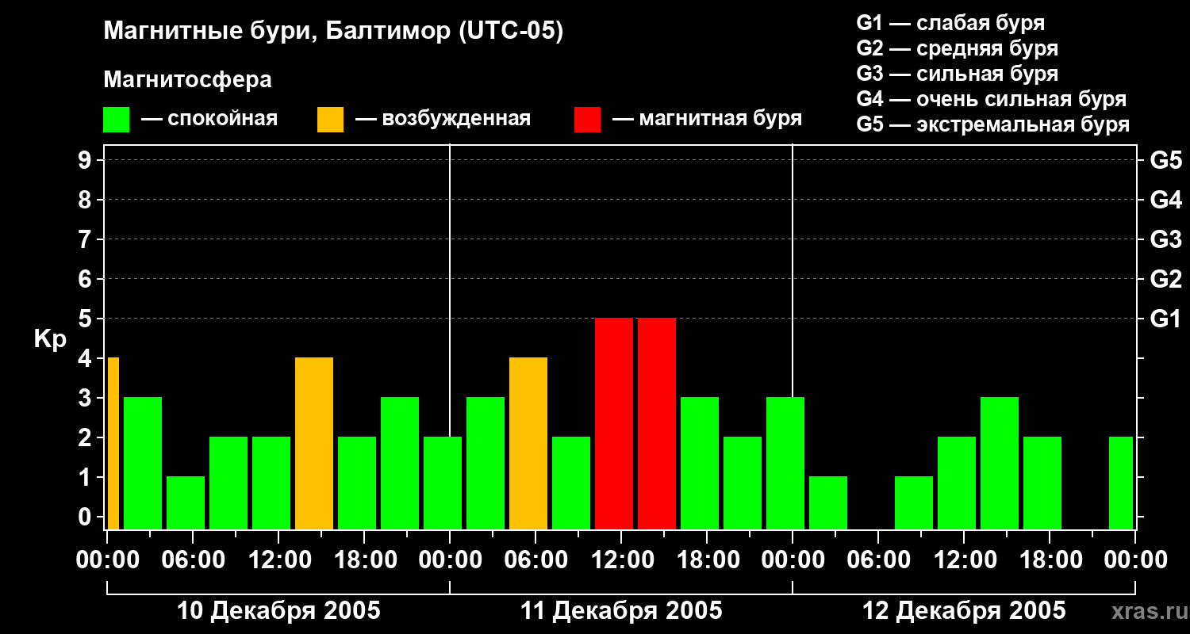Click the «12:00» time label for 10 December
1190x634 pixels.
pos(278,560)
